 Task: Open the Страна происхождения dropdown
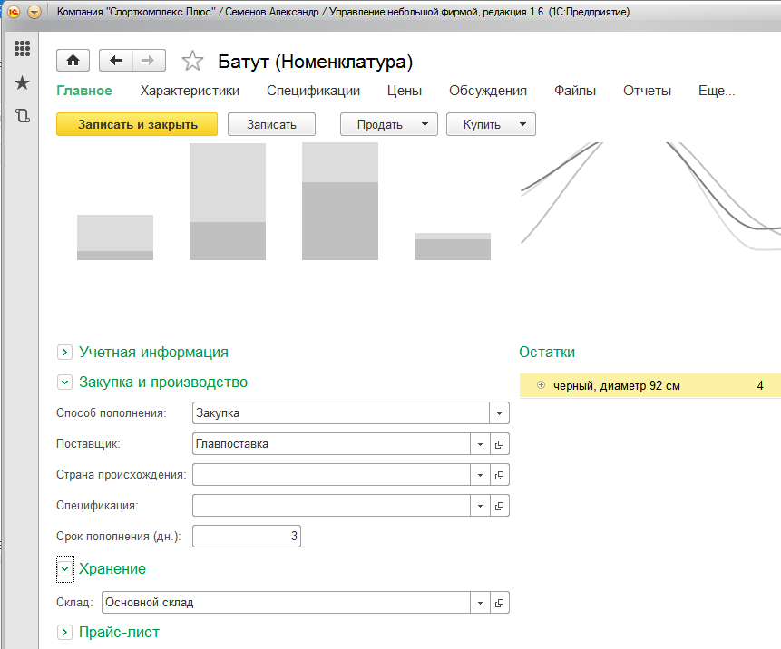point(480,475)
